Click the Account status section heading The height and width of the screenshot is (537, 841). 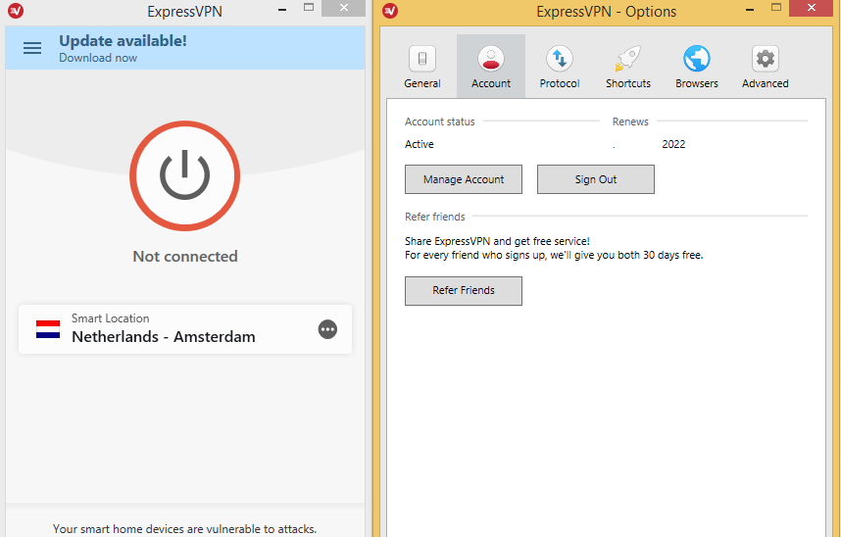click(x=440, y=122)
